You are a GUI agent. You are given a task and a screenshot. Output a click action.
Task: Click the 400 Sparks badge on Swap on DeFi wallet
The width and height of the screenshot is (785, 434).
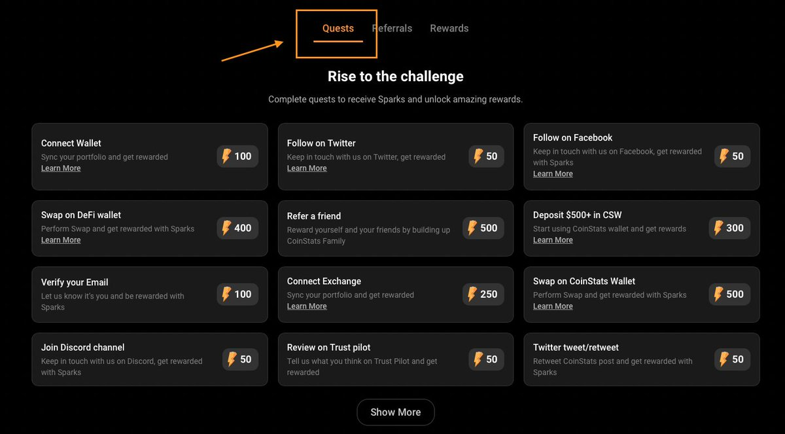[237, 228]
